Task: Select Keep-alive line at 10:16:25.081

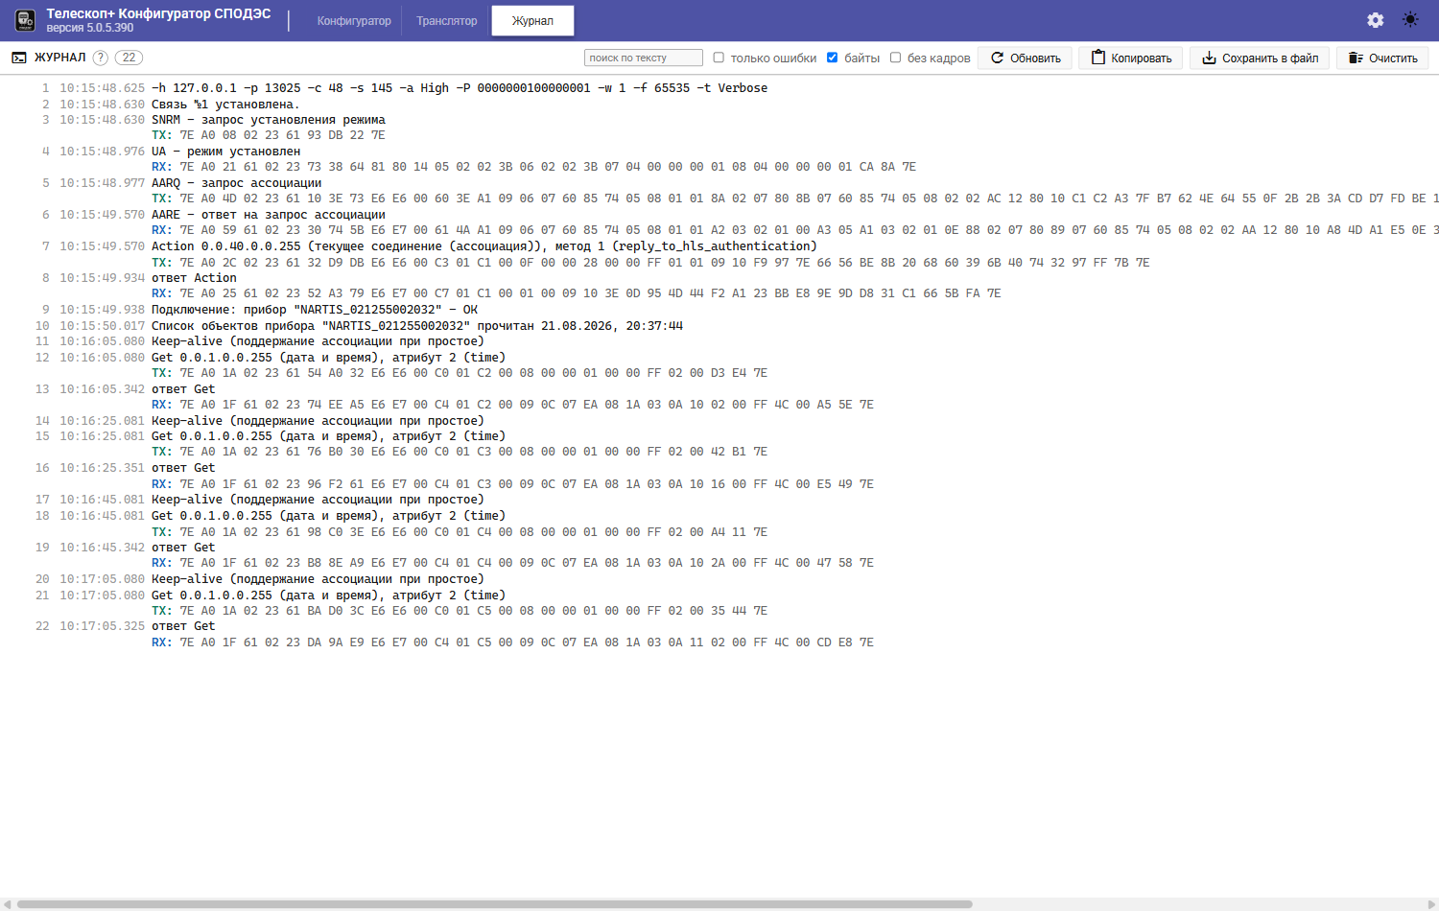Action: [x=318, y=421]
